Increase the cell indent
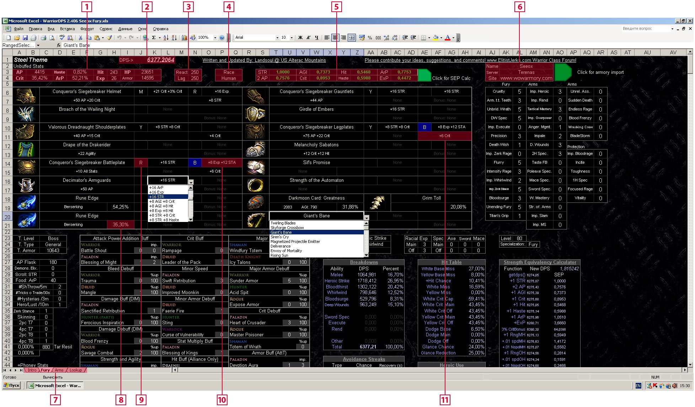The height and width of the screenshot is (407, 695). [x=413, y=38]
